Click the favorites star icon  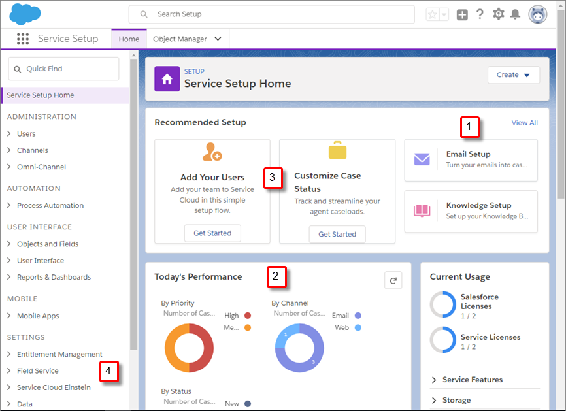[x=432, y=15]
